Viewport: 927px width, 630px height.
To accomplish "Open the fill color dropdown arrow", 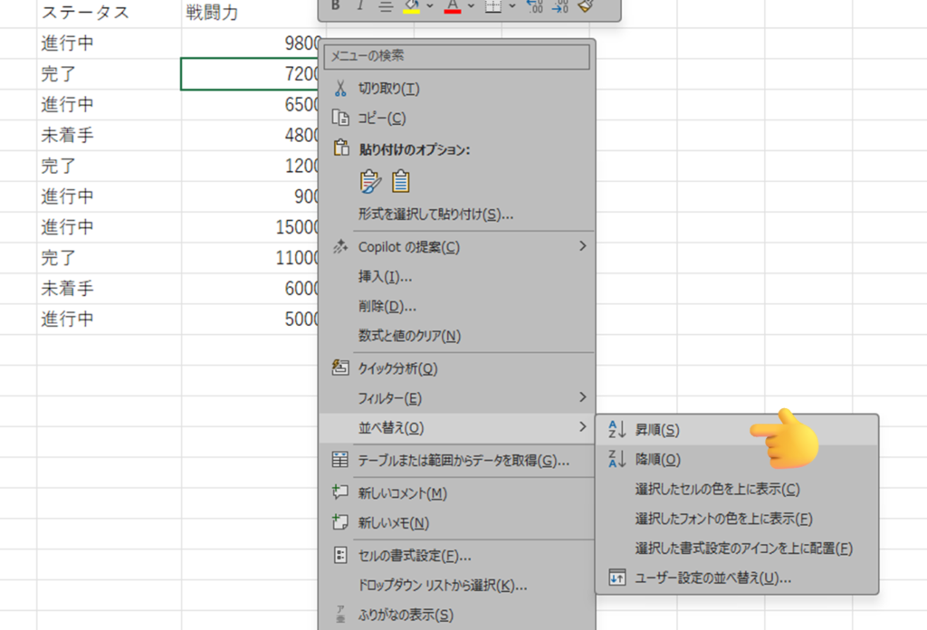I will [x=428, y=5].
